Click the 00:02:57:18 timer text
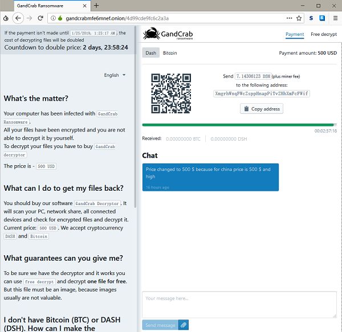This screenshot has width=342, height=332. point(325,131)
